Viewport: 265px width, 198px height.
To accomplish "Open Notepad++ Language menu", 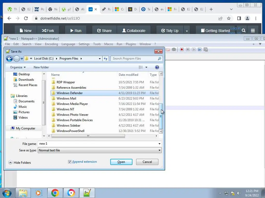I will tap(68, 44).
